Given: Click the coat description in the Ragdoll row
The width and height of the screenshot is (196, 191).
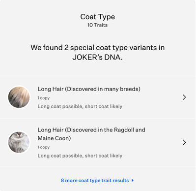Looking at the screenshot, I should click(x=80, y=156).
